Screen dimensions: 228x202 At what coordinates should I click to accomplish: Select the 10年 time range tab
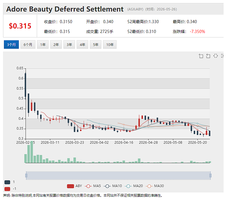pyautogui.click(x=110, y=45)
